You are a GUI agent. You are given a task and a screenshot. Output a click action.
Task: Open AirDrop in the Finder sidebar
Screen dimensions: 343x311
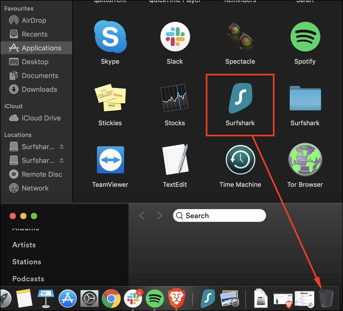[36, 20]
